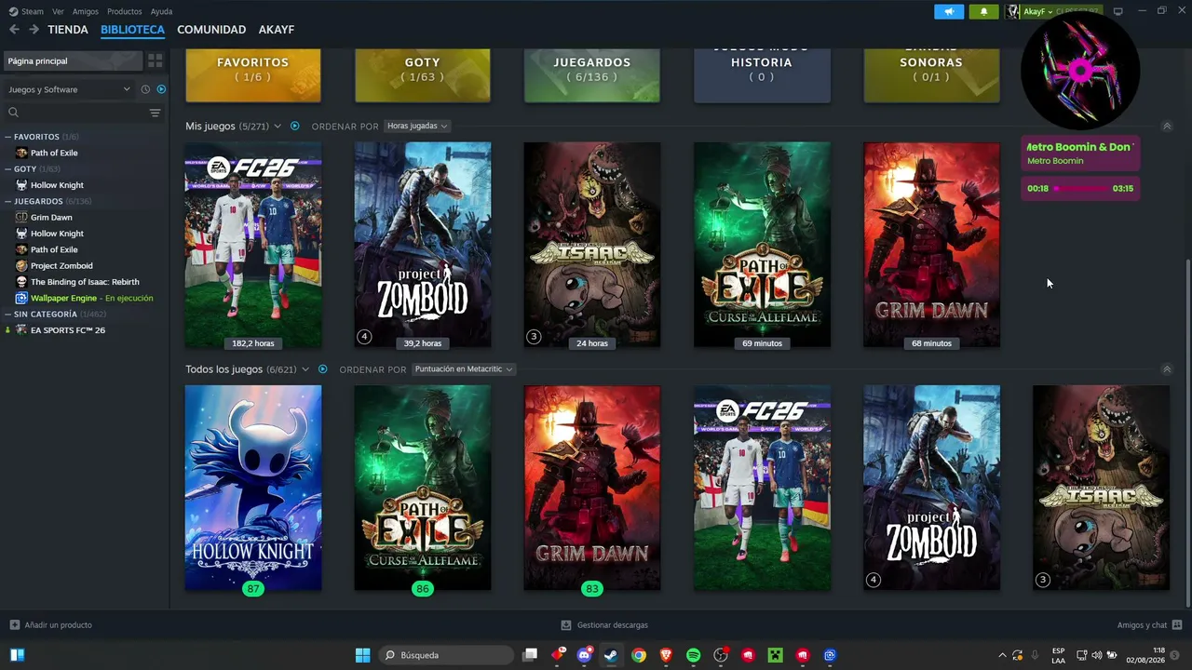Image resolution: width=1192 pixels, height=670 pixels.
Task: Click the Amigos y chat icon
Action: click(x=1177, y=625)
